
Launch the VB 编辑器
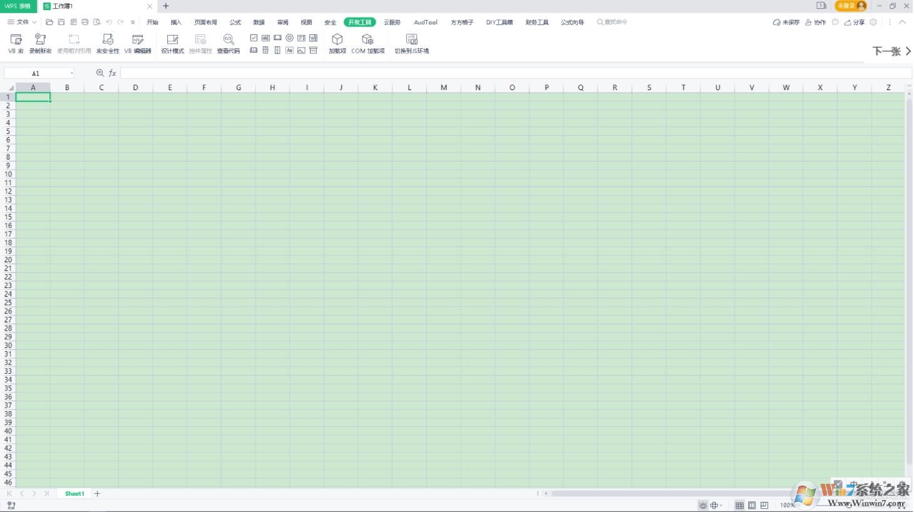point(138,43)
